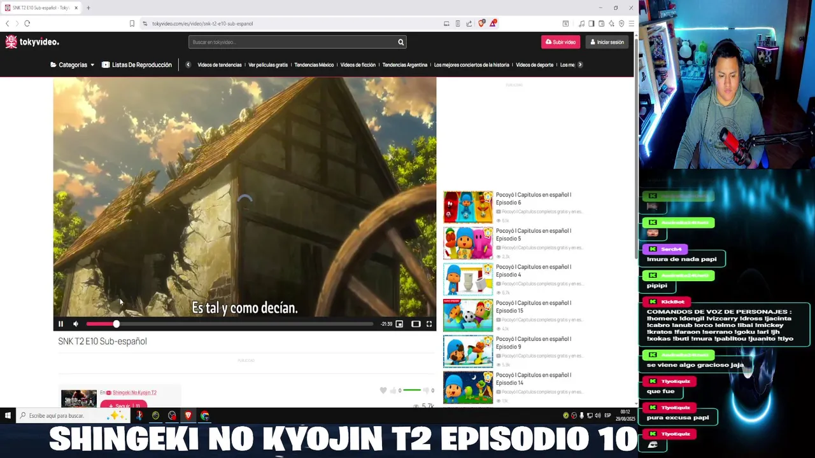Open the Windows Start menu

coord(8,415)
